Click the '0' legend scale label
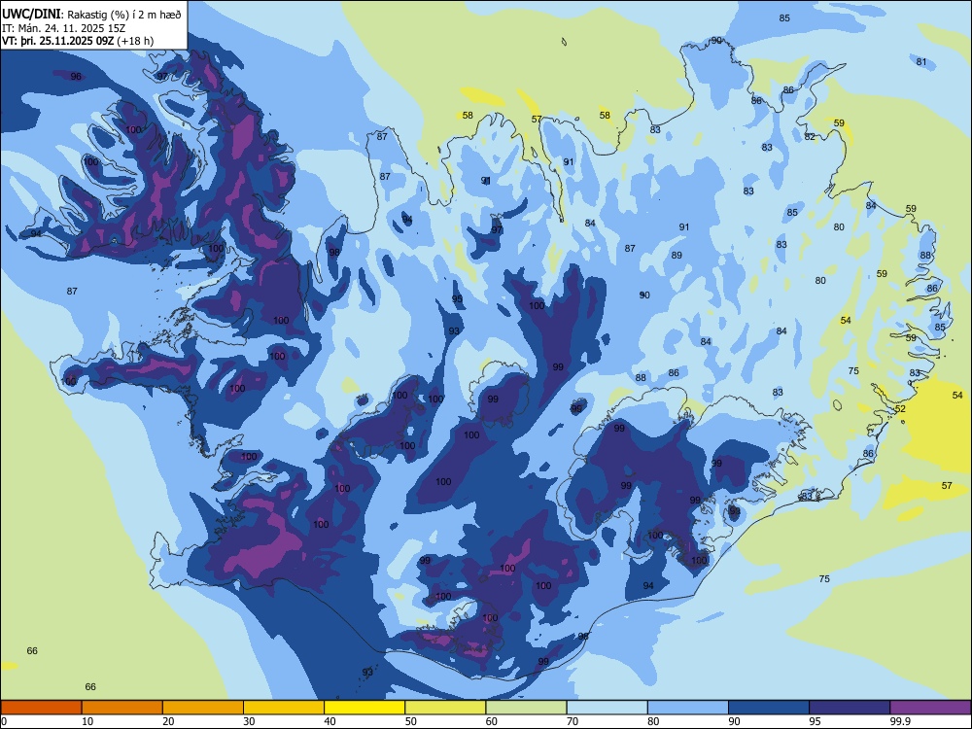Image resolution: width=972 pixels, height=729 pixels. point(4,721)
